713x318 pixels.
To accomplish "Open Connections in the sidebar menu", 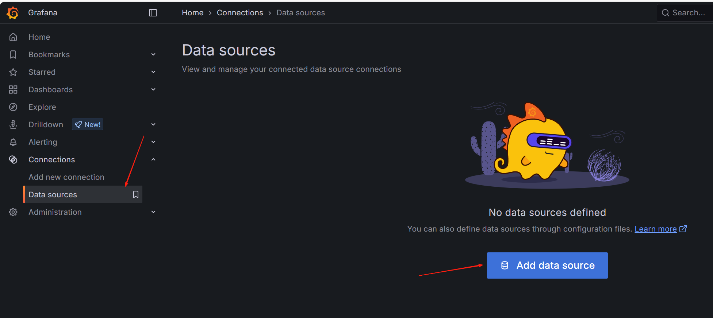I will tap(52, 160).
